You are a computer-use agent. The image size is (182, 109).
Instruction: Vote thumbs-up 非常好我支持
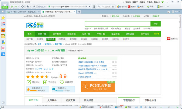pos(38,89)
